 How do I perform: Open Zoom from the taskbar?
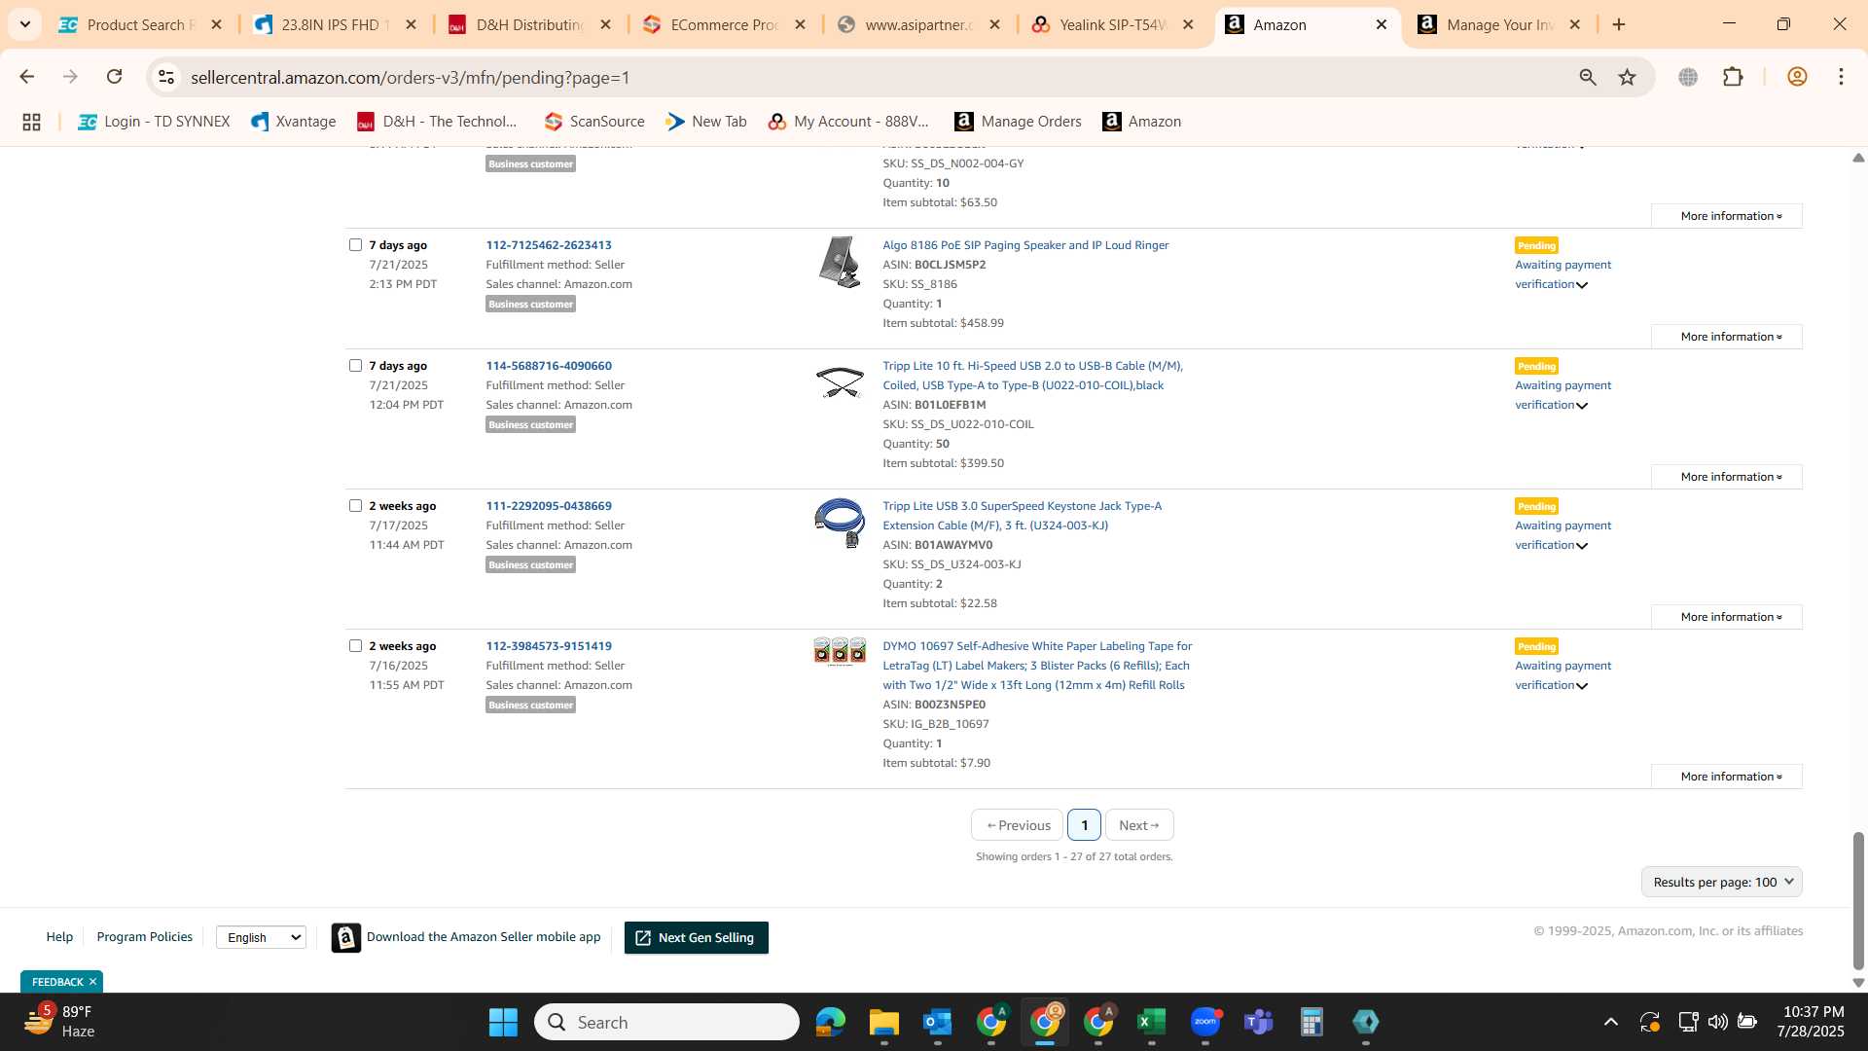pyautogui.click(x=1205, y=1022)
